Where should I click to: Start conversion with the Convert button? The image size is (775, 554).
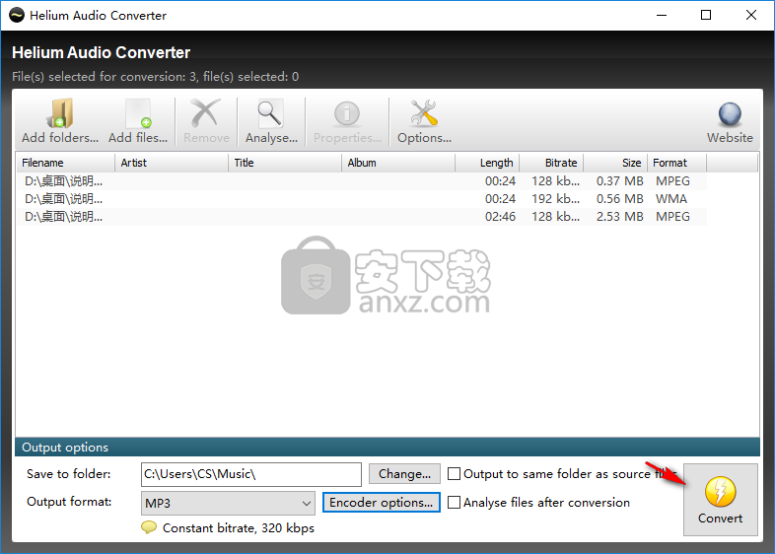click(720, 499)
